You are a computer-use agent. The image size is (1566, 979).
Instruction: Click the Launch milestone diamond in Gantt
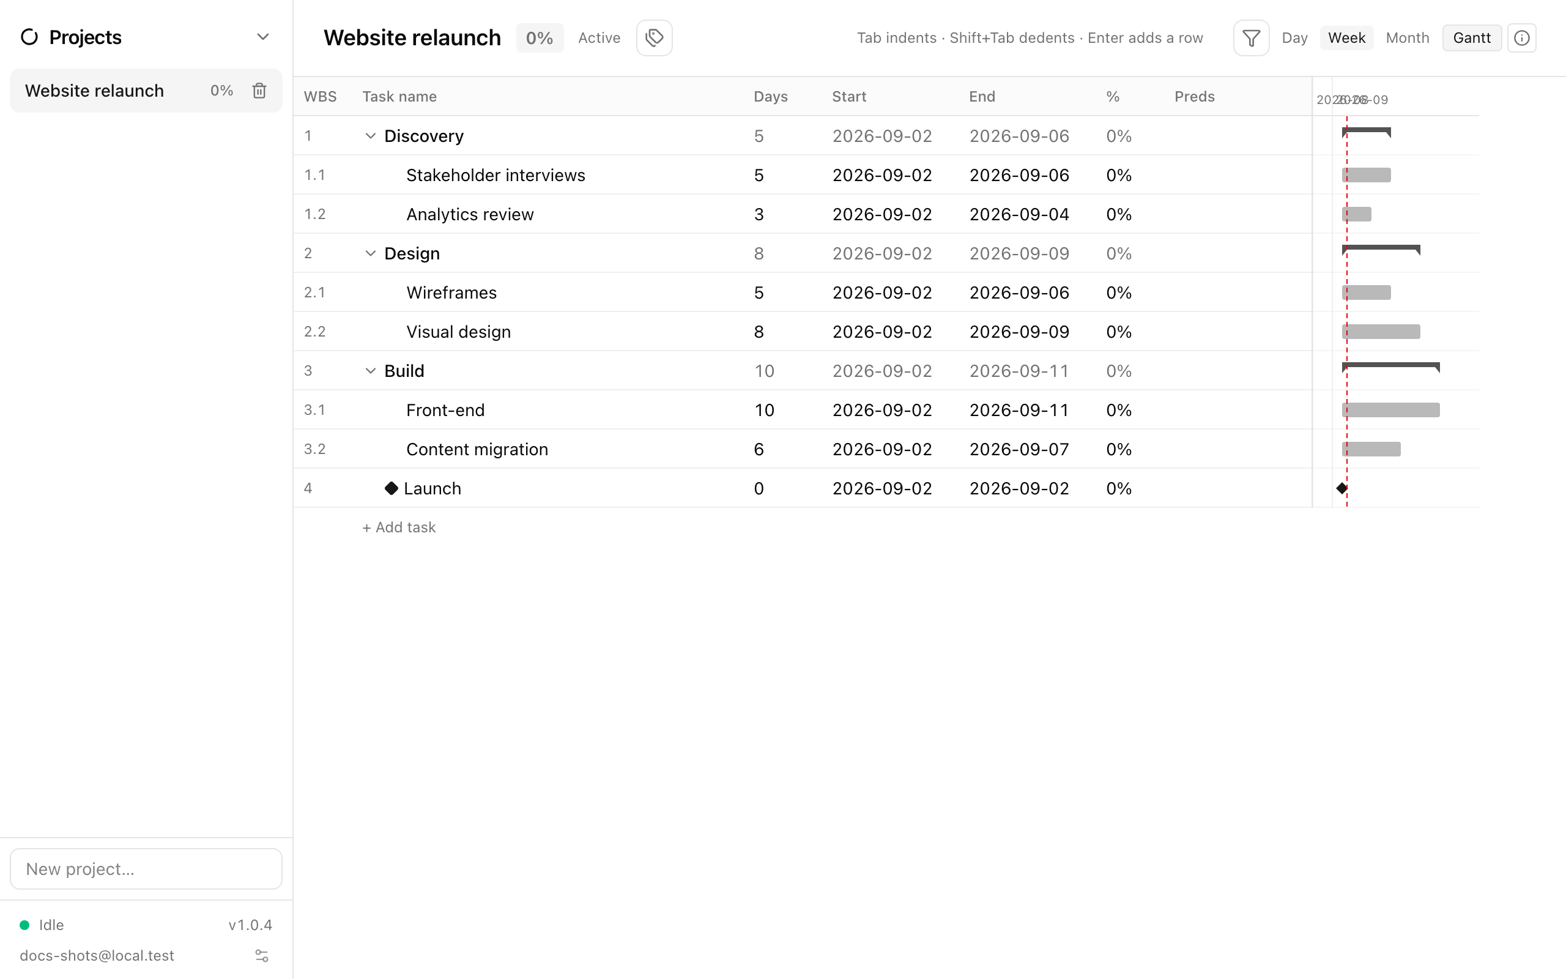[1341, 488]
